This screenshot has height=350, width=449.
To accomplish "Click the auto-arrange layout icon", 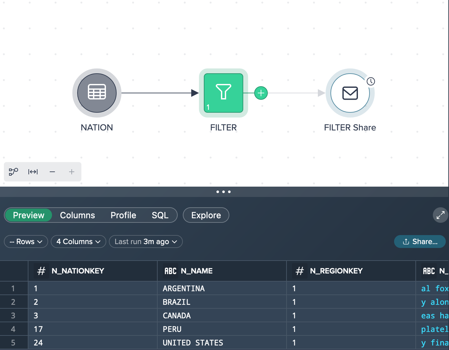I will point(14,172).
